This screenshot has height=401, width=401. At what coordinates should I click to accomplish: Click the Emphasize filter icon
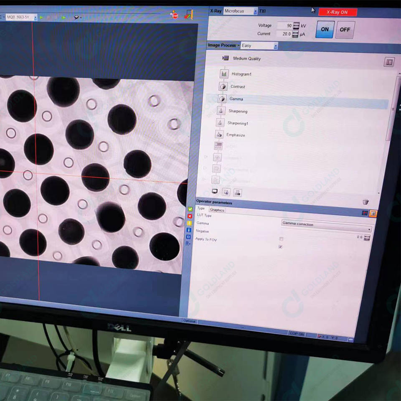point(219,135)
